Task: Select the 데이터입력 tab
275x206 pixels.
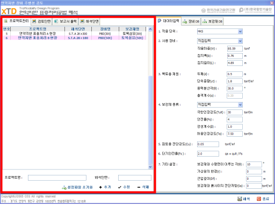Action: (169, 21)
